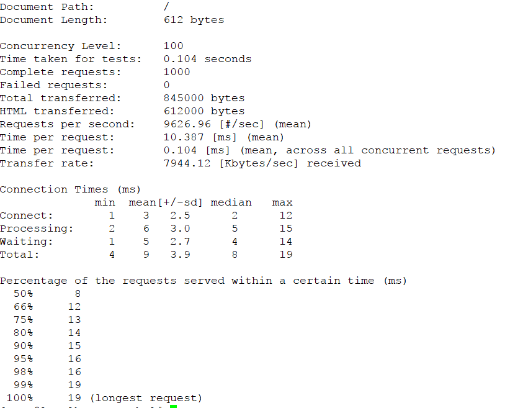The width and height of the screenshot is (510, 408).
Task: Click the green terminal cursor block
Action: pos(173,406)
